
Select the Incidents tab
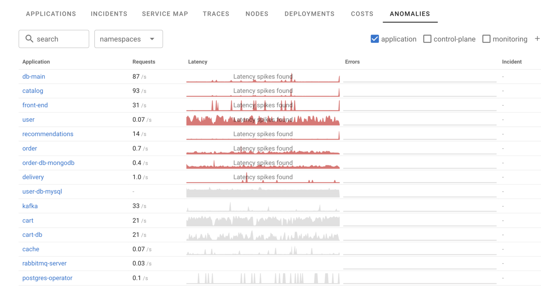click(x=109, y=14)
